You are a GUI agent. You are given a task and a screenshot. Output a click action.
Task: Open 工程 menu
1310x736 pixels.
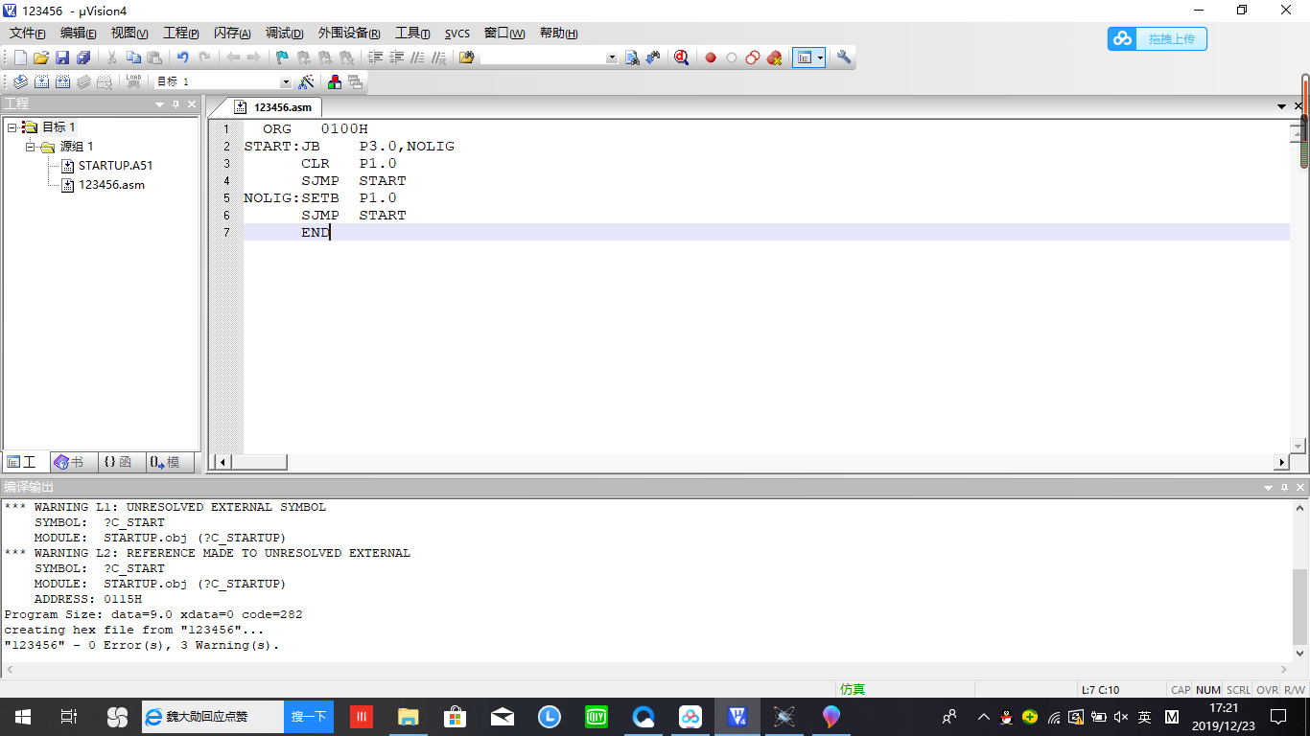pyautogui.click(x=181, y=34)
